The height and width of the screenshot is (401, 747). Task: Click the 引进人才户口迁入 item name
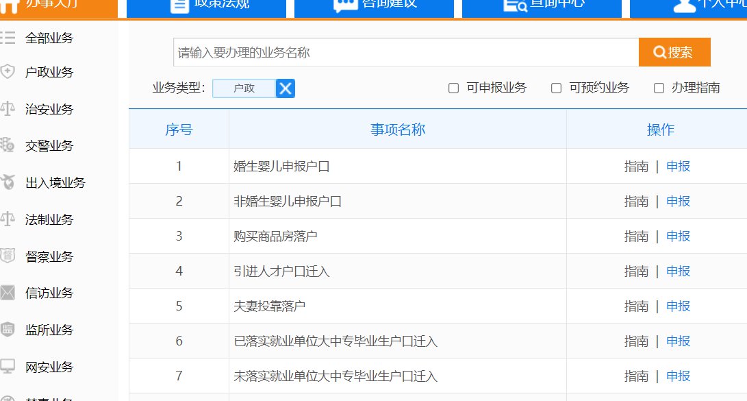281,271
